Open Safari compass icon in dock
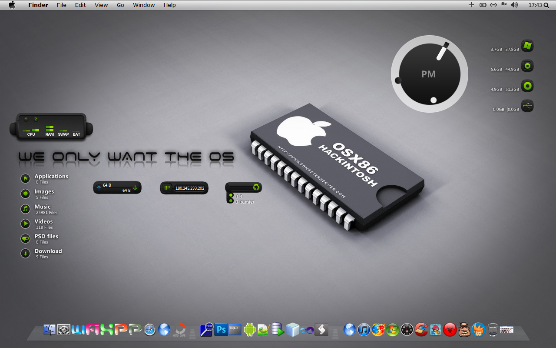This screenshot has height=348, width=556. (150, 330)
